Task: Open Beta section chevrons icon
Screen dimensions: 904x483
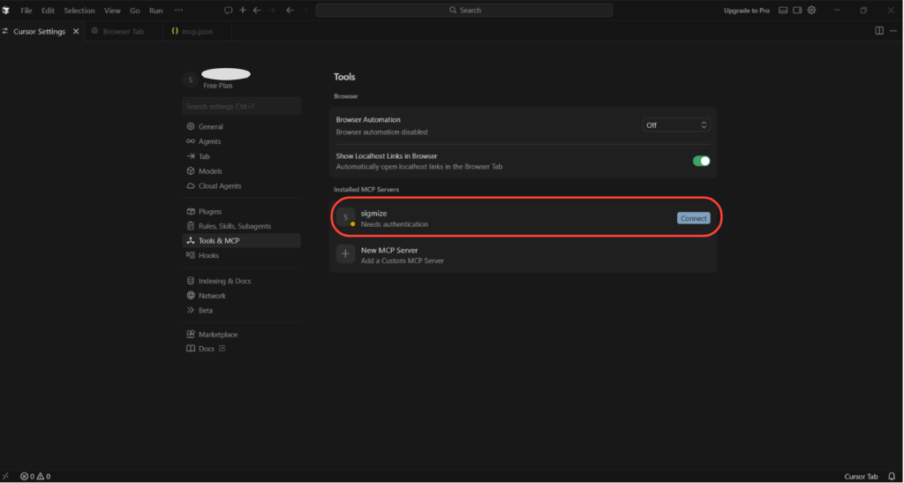Action: (191, 310)
